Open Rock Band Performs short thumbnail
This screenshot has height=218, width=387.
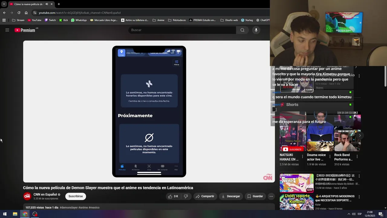347,131
